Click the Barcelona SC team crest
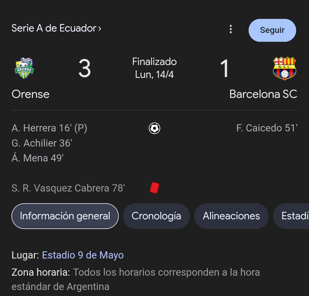Image resolution: width=309 pixels, height=296 pixels. pyautogui.click(x=284, y=68)
